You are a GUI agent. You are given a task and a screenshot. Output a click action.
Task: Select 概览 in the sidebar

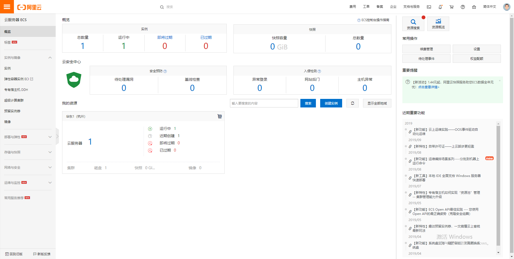[28, 32]
